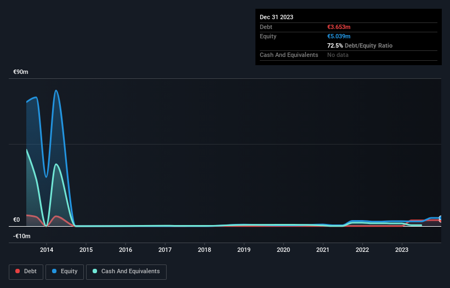The width and height of the screenshot is (450, 288).
Task: Click the Dec 31 2023 tooltip date
Action: click(276, 17)
